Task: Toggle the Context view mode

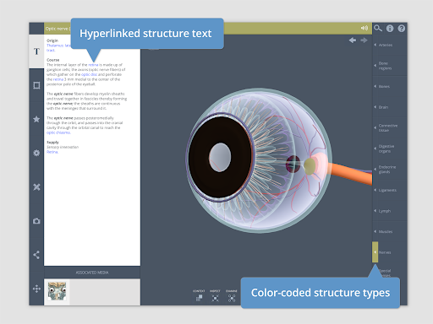Action: [199, 295]
